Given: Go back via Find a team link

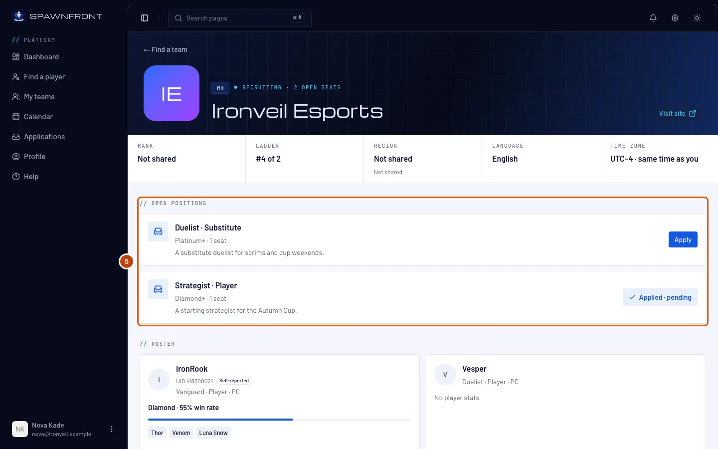Looking at the screenshot, I should [x=166, y=50].
